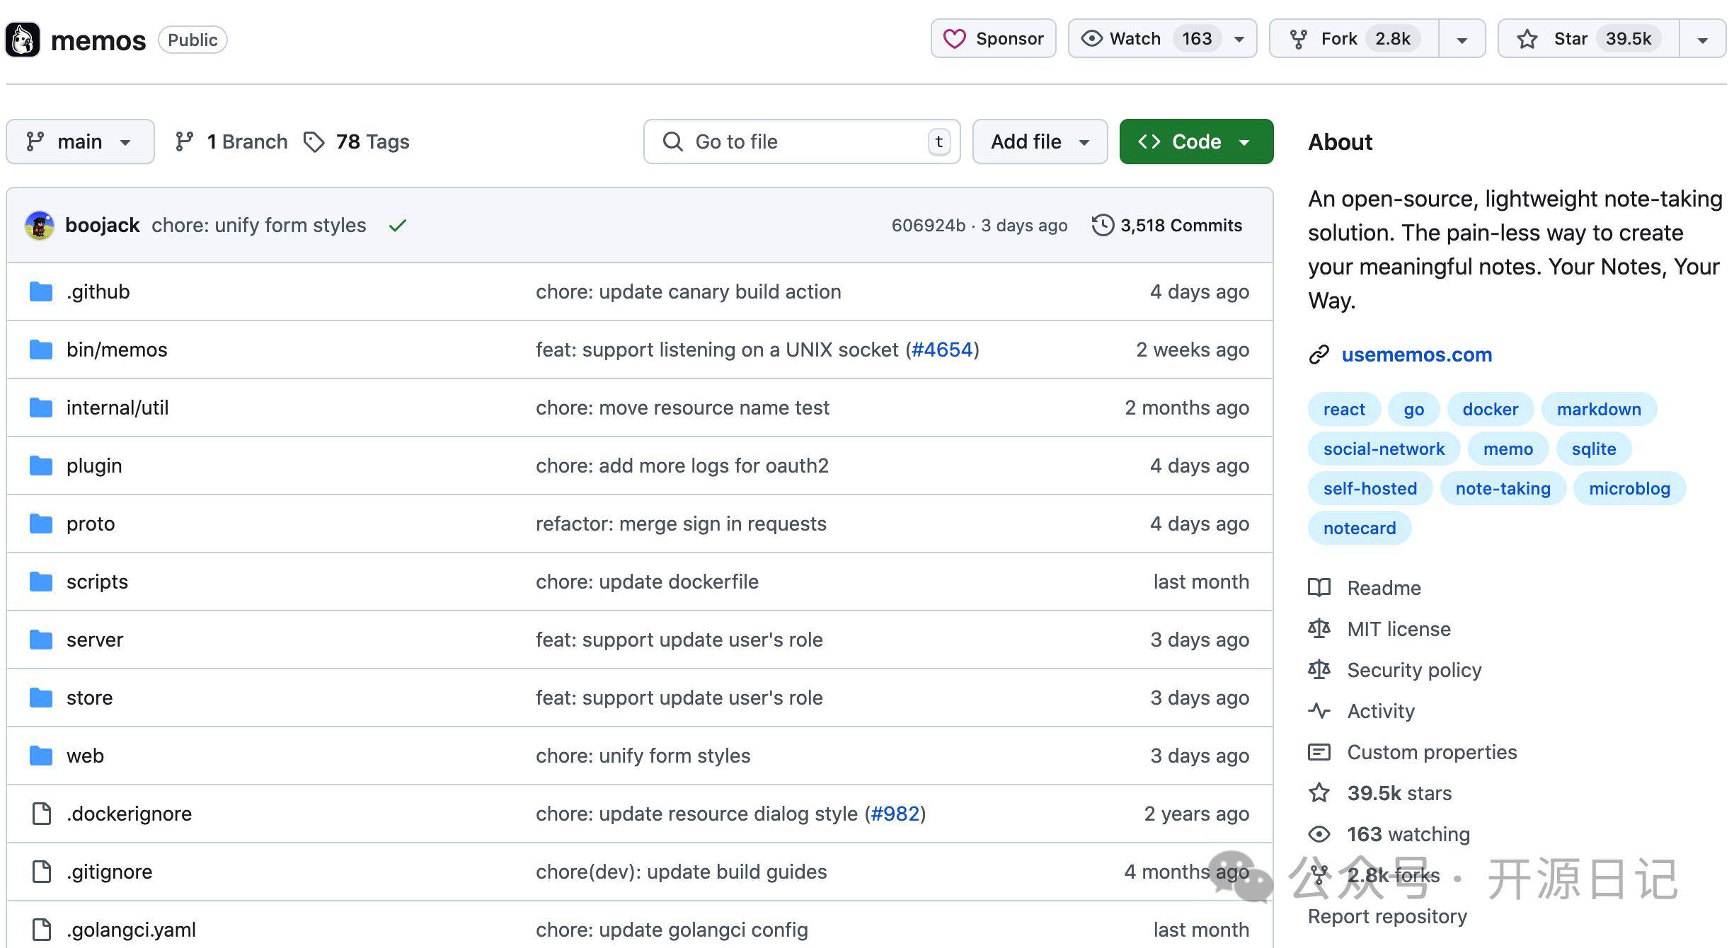1734x948 pixels.
Task: Click the Sponsor heart button
Action: [993, 39]
